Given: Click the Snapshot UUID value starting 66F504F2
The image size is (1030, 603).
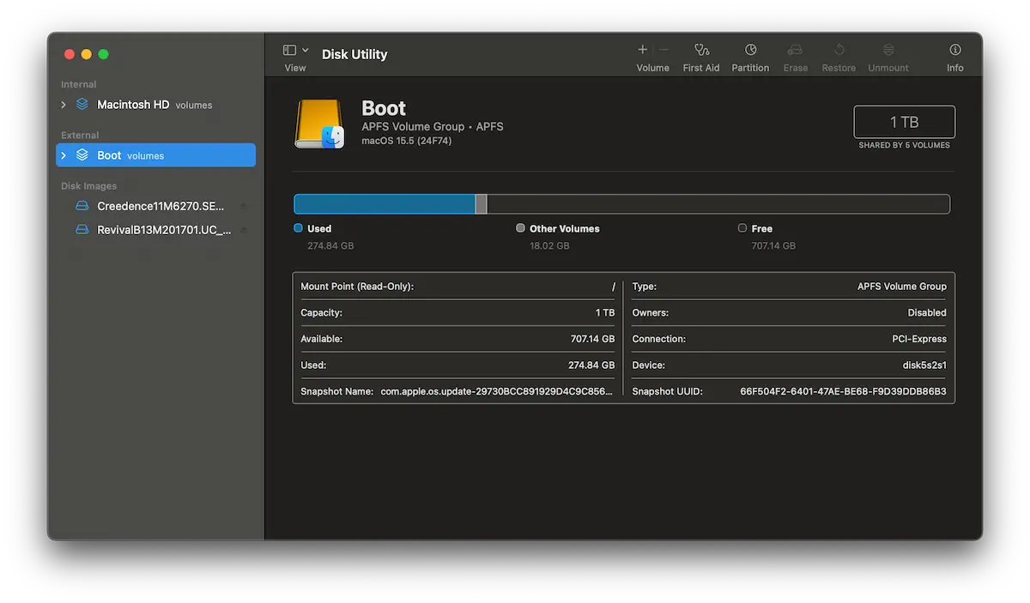Looking at the screenshot, I should (x=844, y=391).
